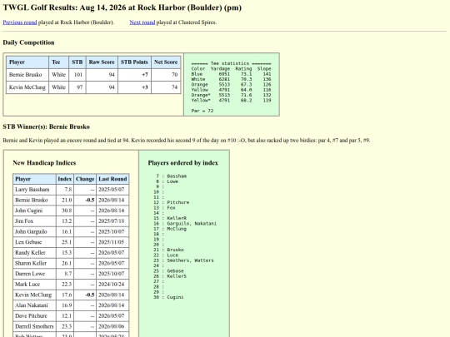Select the Daily Competition heading
This screenshot has width=450, height=337.
28,42
